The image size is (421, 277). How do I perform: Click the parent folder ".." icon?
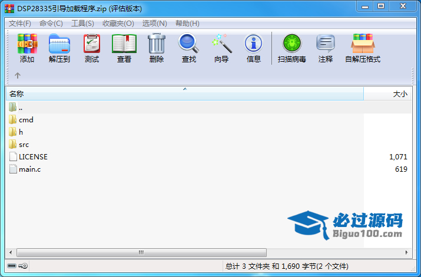[12, 107]
